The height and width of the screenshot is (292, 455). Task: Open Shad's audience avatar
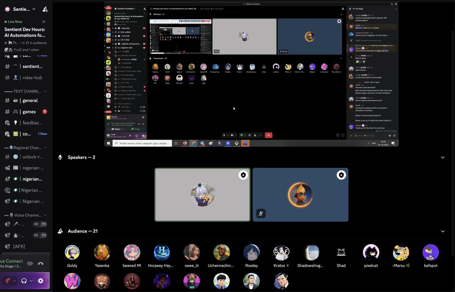[341, 252]
